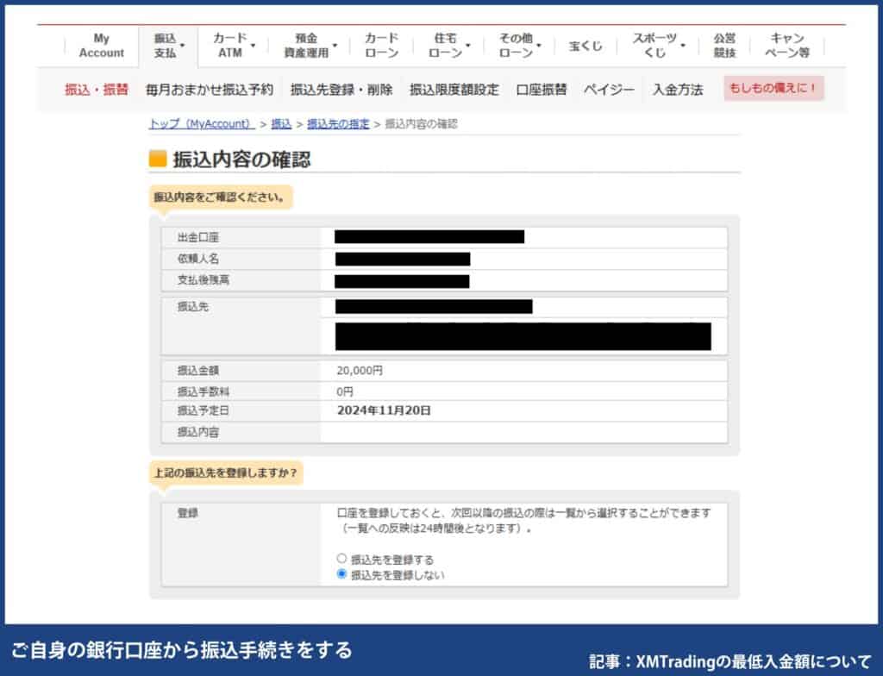The width and height of the screenshot is (883, 676).
Task: Open the その他ローン menu
Action: [x=516, y=46]
